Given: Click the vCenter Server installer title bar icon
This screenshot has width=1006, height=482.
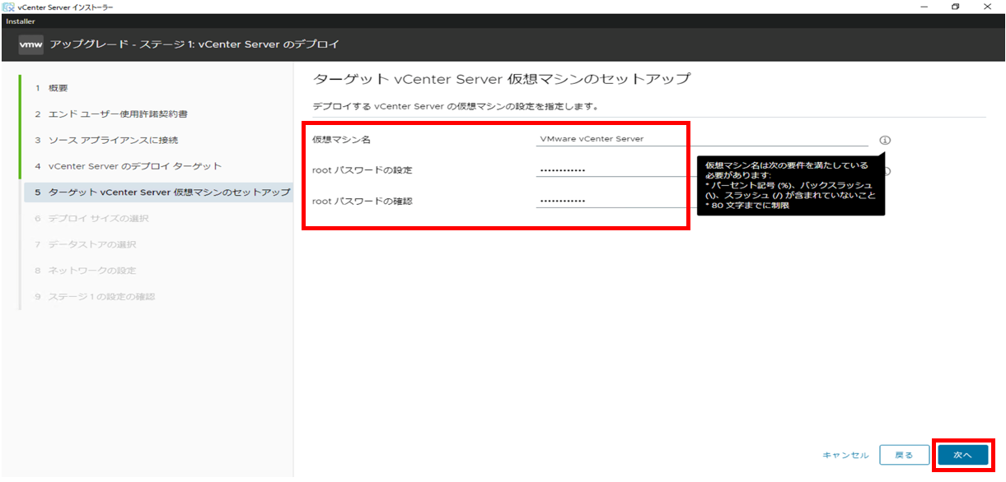Looking at the screenshot, I should (x=8, y=7).
